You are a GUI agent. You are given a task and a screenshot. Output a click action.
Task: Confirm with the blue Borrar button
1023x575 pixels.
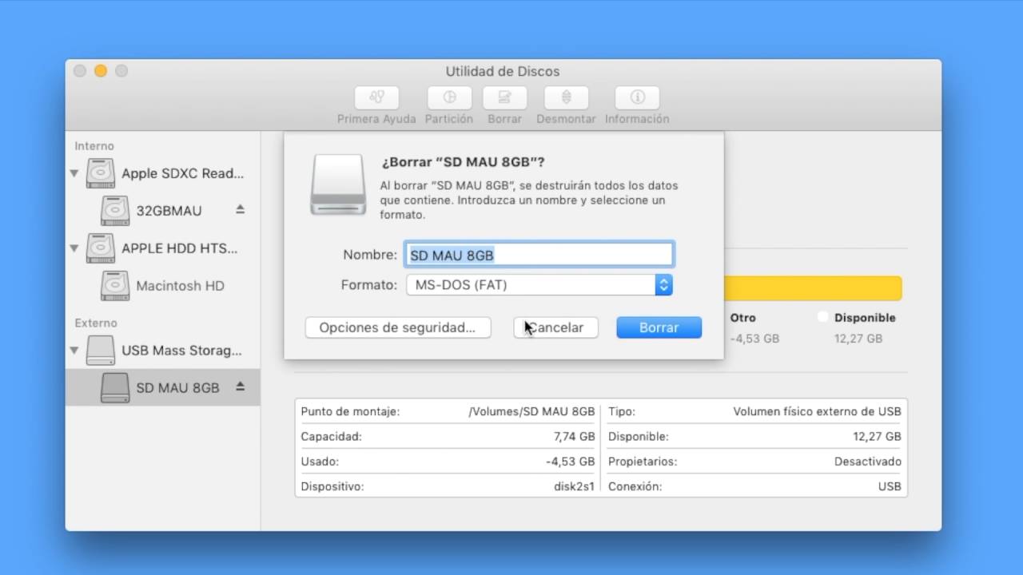click(x=659, y=327)
